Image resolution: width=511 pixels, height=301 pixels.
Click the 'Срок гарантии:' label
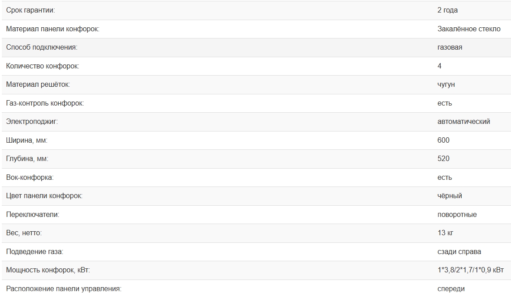(31, 10)
